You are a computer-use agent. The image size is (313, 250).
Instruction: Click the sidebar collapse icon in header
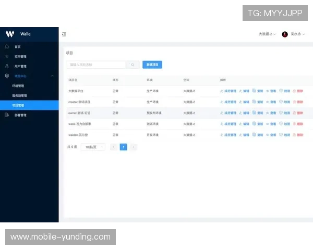64,34
